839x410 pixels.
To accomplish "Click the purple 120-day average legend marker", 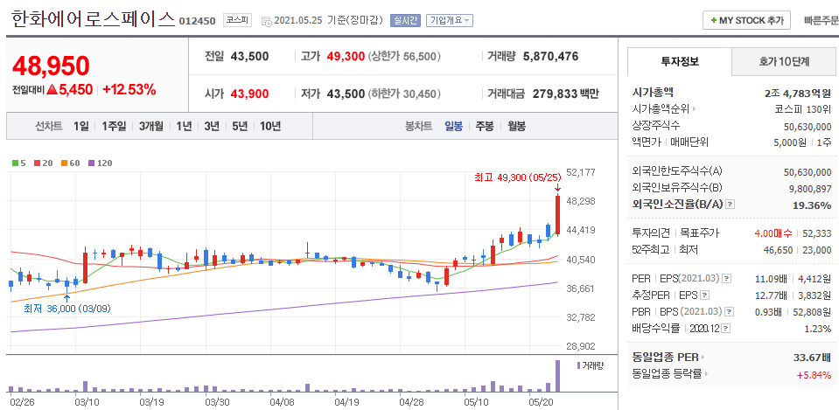I will click(91, 163).
